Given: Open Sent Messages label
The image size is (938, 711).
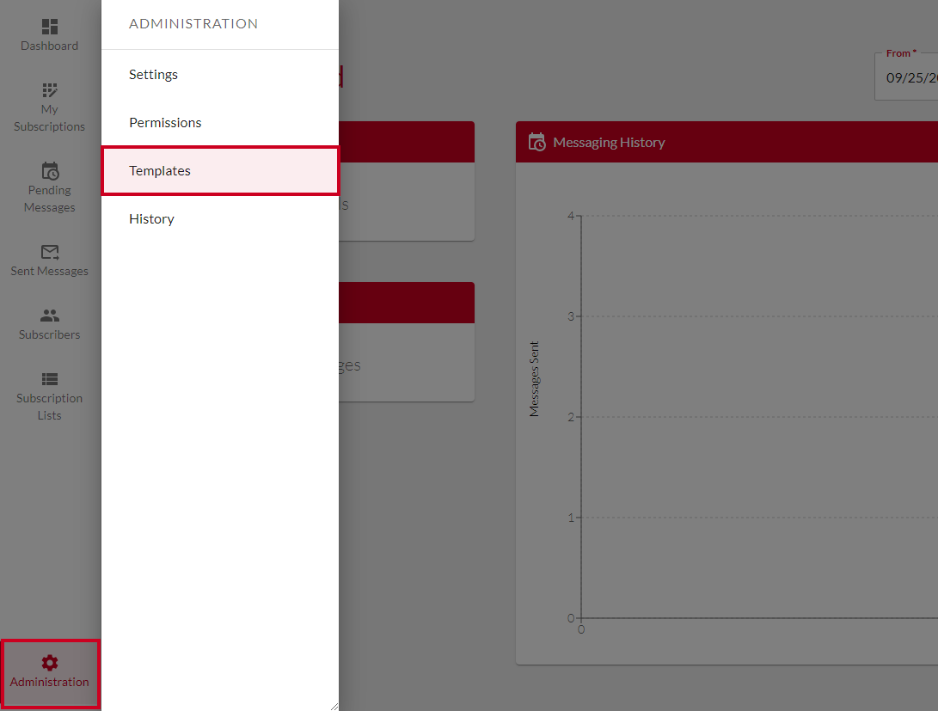Looking at the screenshot, I should click(x=50, y=271).
